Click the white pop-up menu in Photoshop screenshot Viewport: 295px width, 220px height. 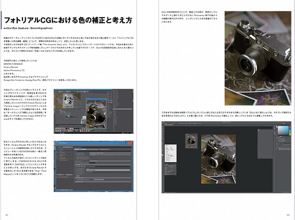point(171,153)
